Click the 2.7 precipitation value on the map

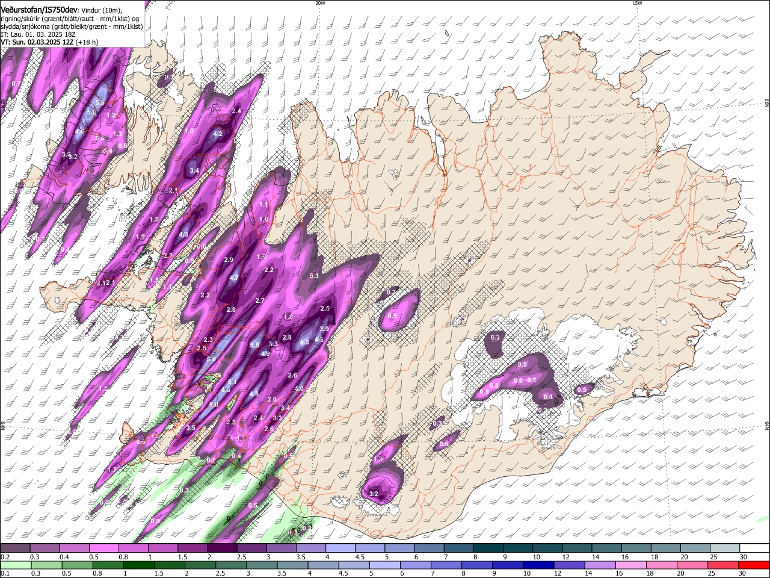(x=260, y=300)
